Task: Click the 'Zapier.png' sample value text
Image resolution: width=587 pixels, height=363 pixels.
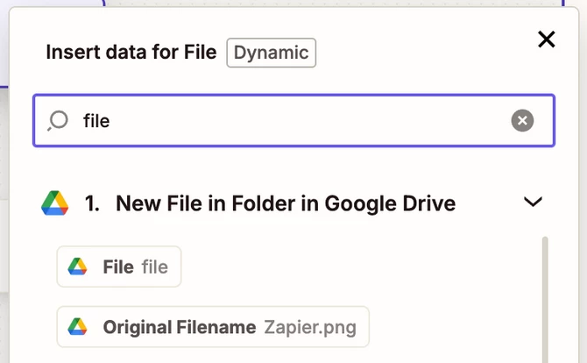Action: pos(310,327)
